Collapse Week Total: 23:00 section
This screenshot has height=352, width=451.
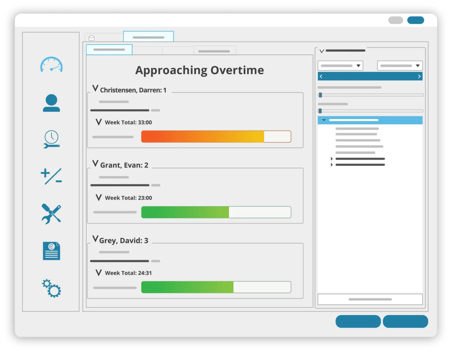(x=99, y=197)
